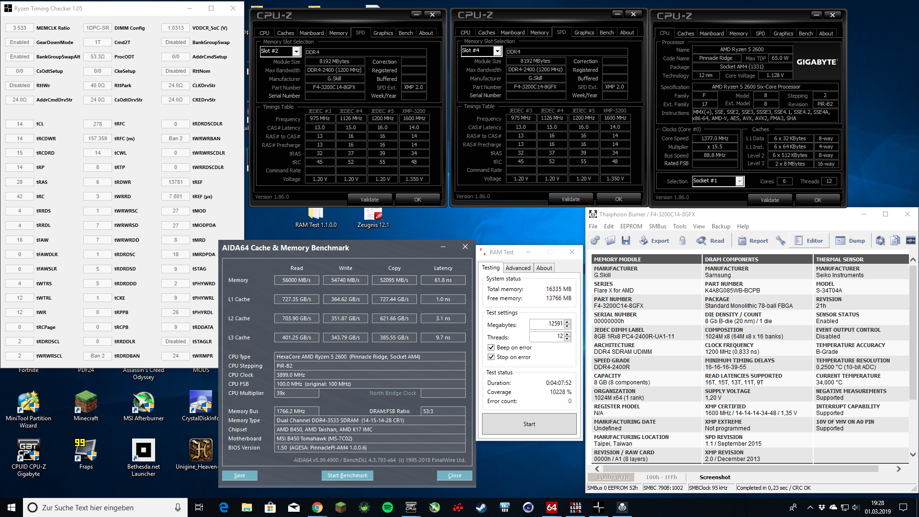The width and height of the screenshot is (919, 517).
Task: Open the EEPROM menu in Thaiphoon Burner
Action: 631,226
